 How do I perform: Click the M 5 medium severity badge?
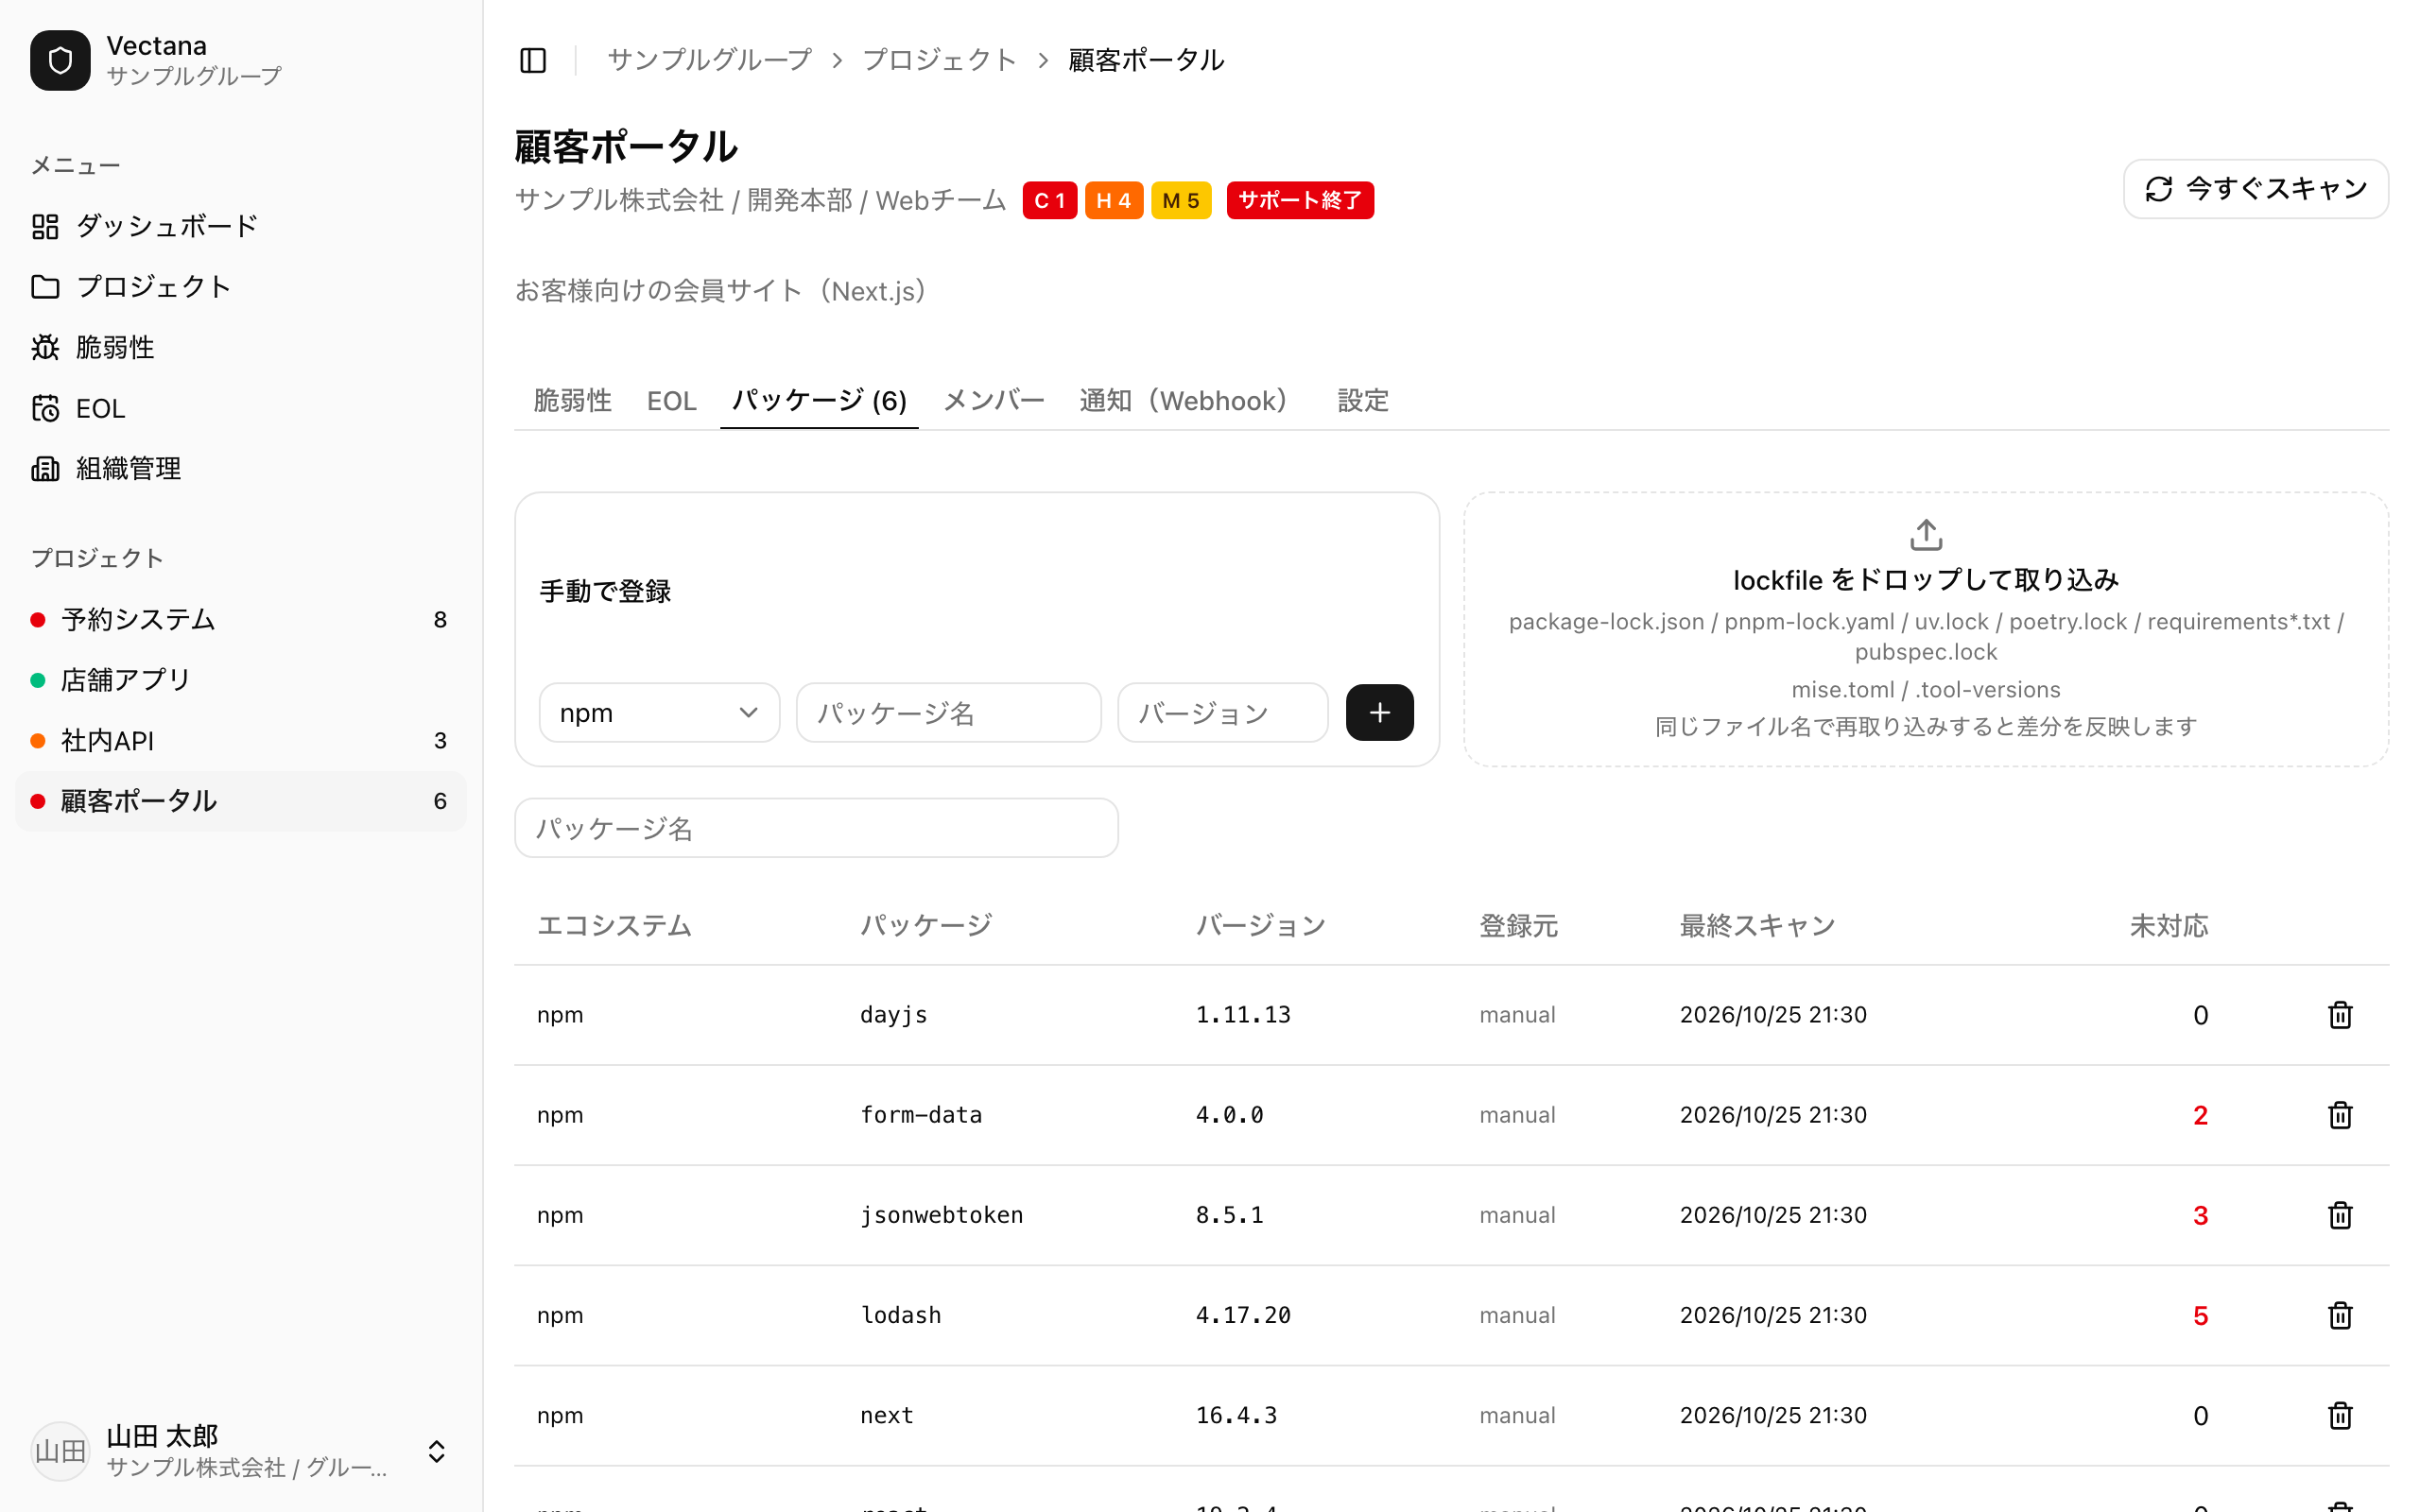[x=1181, y=200]
